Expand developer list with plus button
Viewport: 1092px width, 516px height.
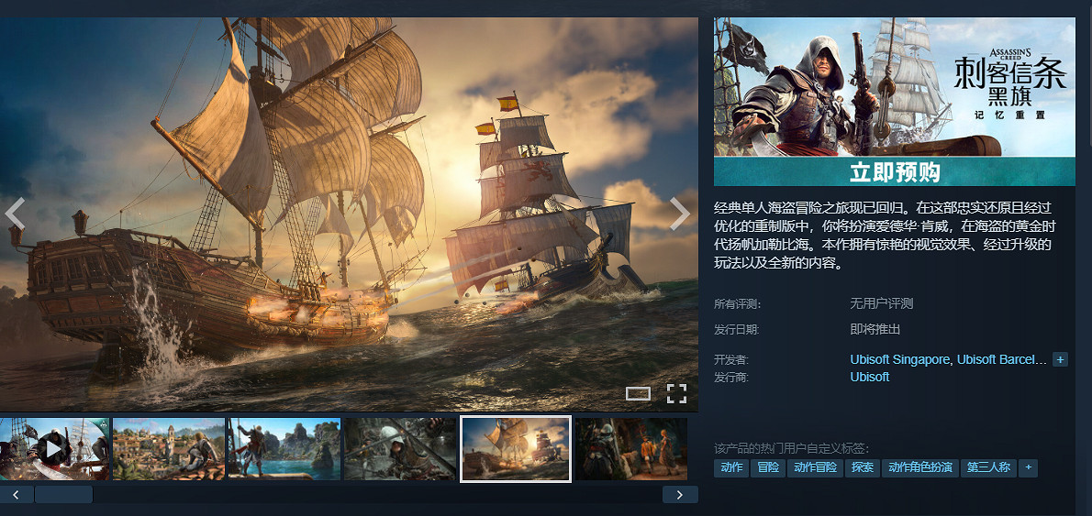pyautogui.click(x=1060, y=359)
